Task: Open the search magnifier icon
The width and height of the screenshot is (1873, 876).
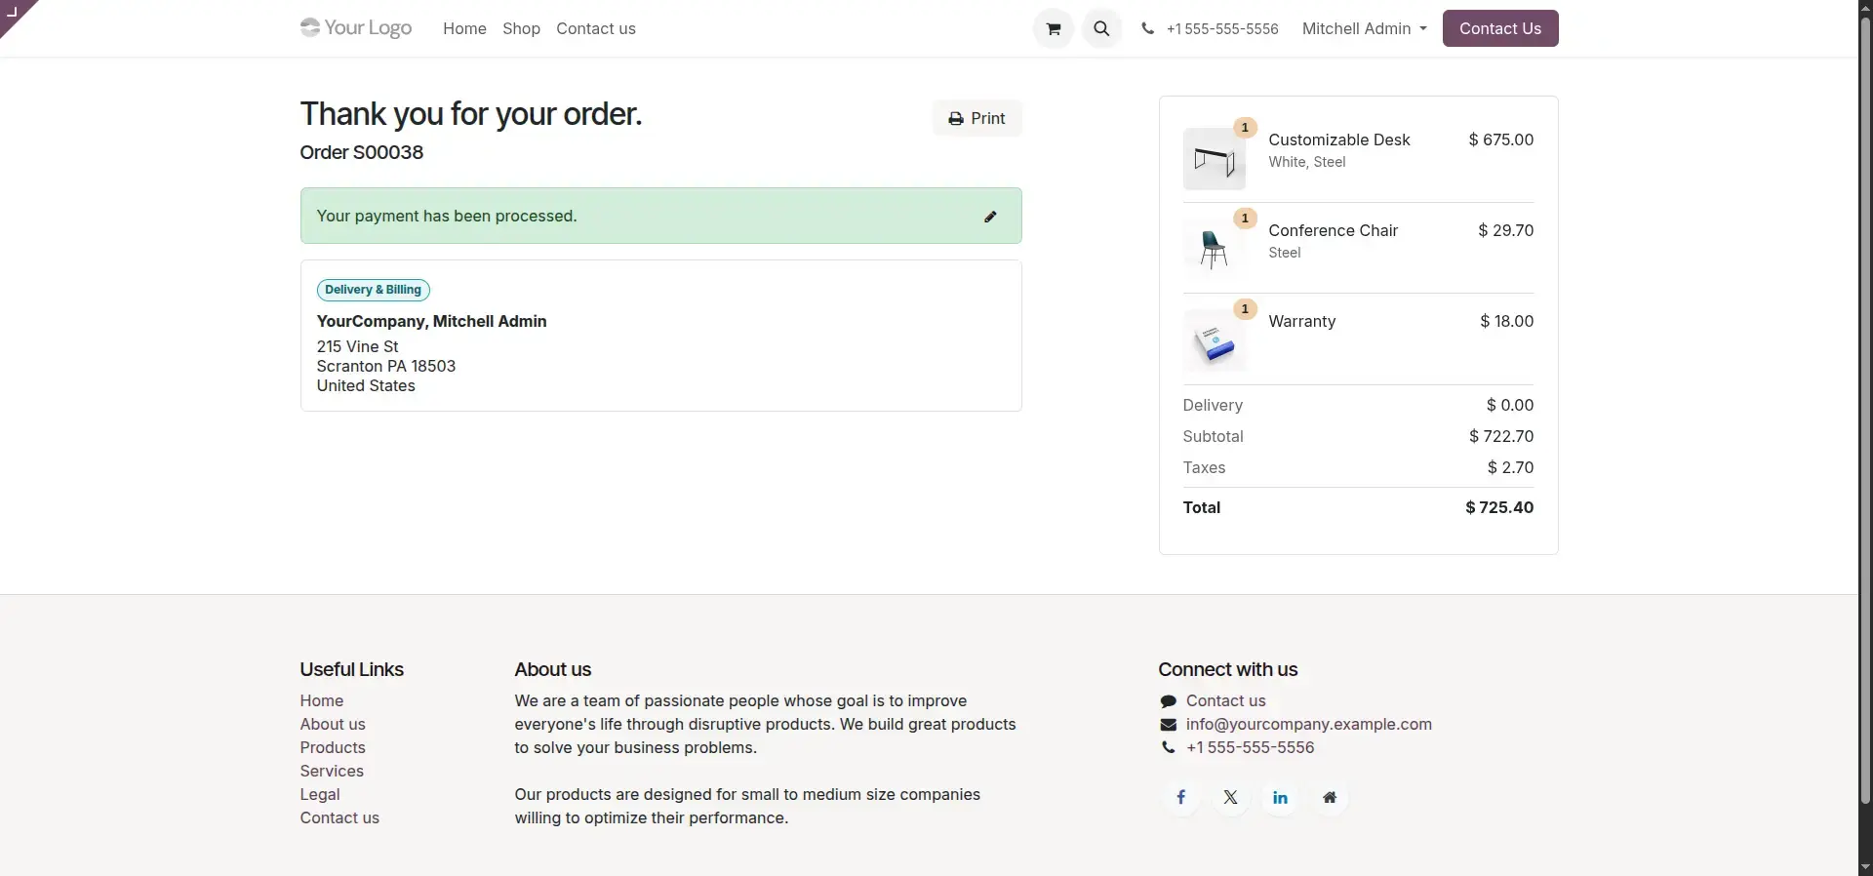Action: coord(1101,28)
